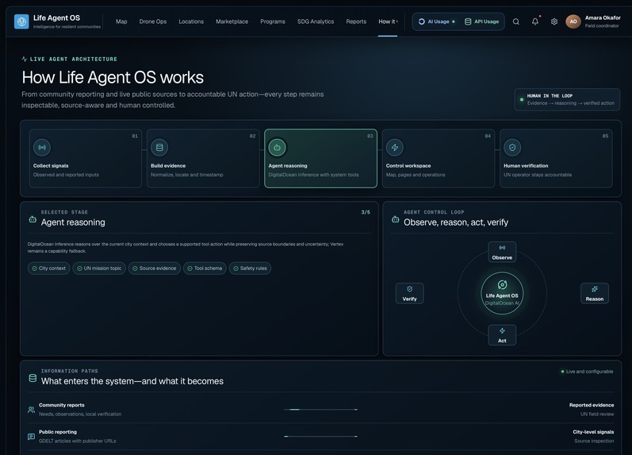The width and height of the screenshot is (632, 455).
Task: Open the Locations tab
Action: click(191, 21)
